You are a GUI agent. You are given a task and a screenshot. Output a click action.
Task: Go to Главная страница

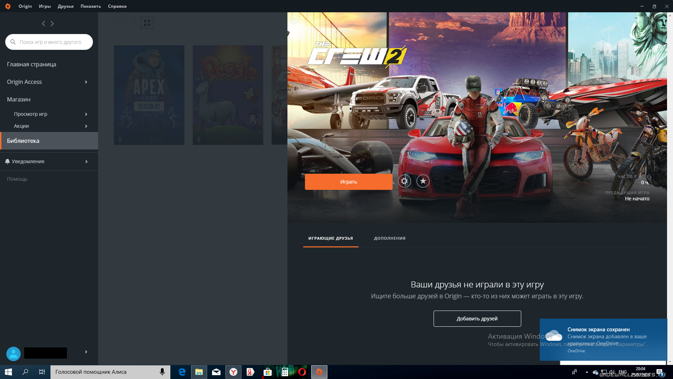[32, 64]
